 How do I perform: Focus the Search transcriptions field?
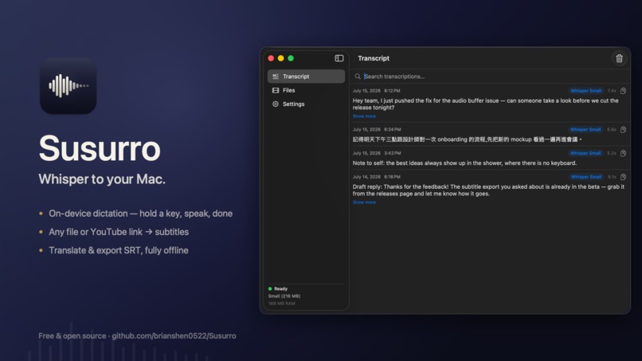(490, 77)
